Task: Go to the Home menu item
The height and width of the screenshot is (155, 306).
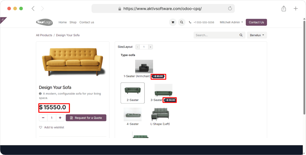Action: coord(62,22)
